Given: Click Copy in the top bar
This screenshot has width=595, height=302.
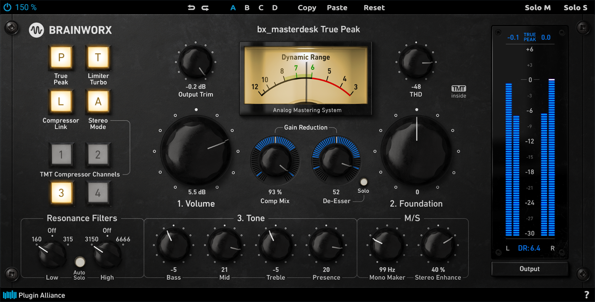Looking at the screenshot, I should 307,8.
